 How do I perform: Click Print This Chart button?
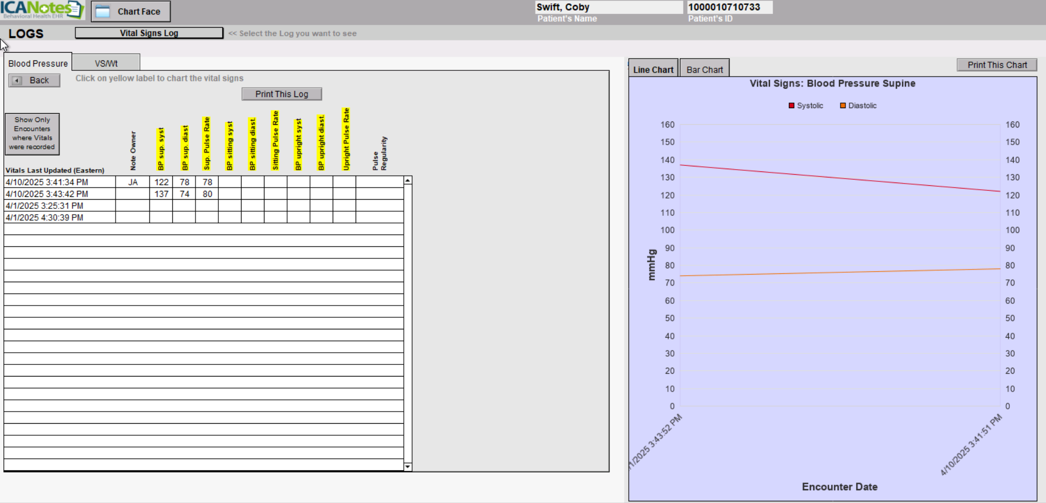click(x=997, y=65)
